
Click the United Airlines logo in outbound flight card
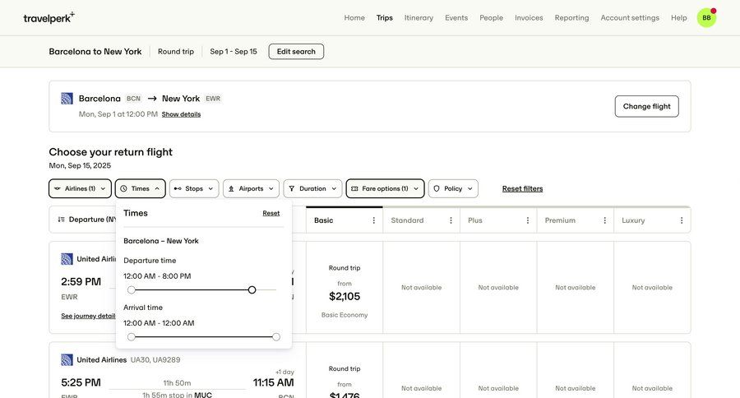pyautogui.click(x=67, y=99)
